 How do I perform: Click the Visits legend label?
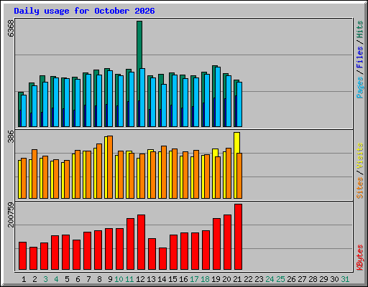359,156
